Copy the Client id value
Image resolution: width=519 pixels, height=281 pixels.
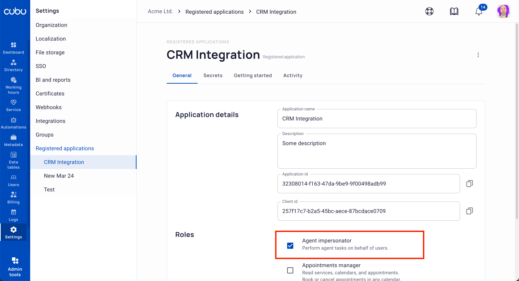click(x=469, y=211)
